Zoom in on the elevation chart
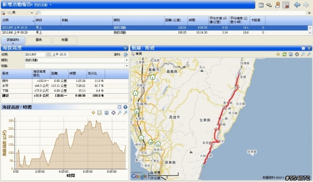The height and width of the screenshot is (182, 313). tap(126, 113)
